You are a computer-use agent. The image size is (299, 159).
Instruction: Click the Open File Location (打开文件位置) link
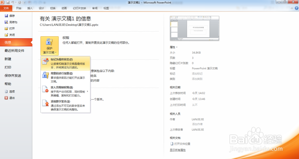tap(182, 144)
